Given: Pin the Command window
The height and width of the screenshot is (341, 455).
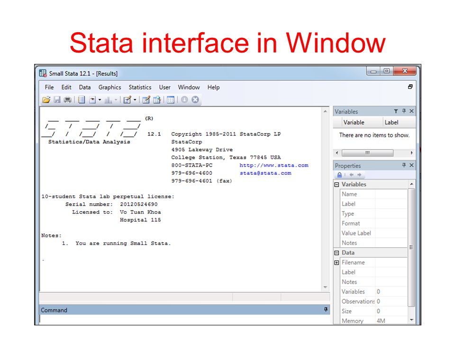Looking at the screenshot, I should click(326, 310).
